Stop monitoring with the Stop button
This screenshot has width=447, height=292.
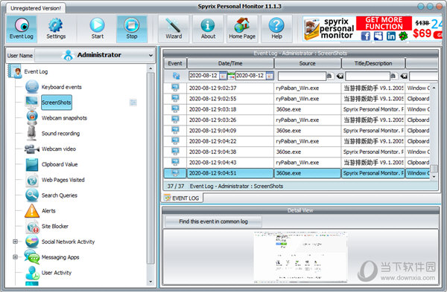point(132,29)
